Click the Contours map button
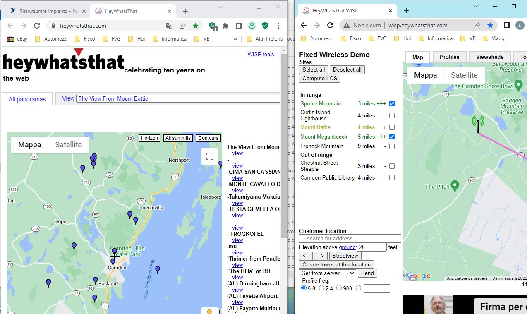The image size is (527, 314). click(208, 138)
